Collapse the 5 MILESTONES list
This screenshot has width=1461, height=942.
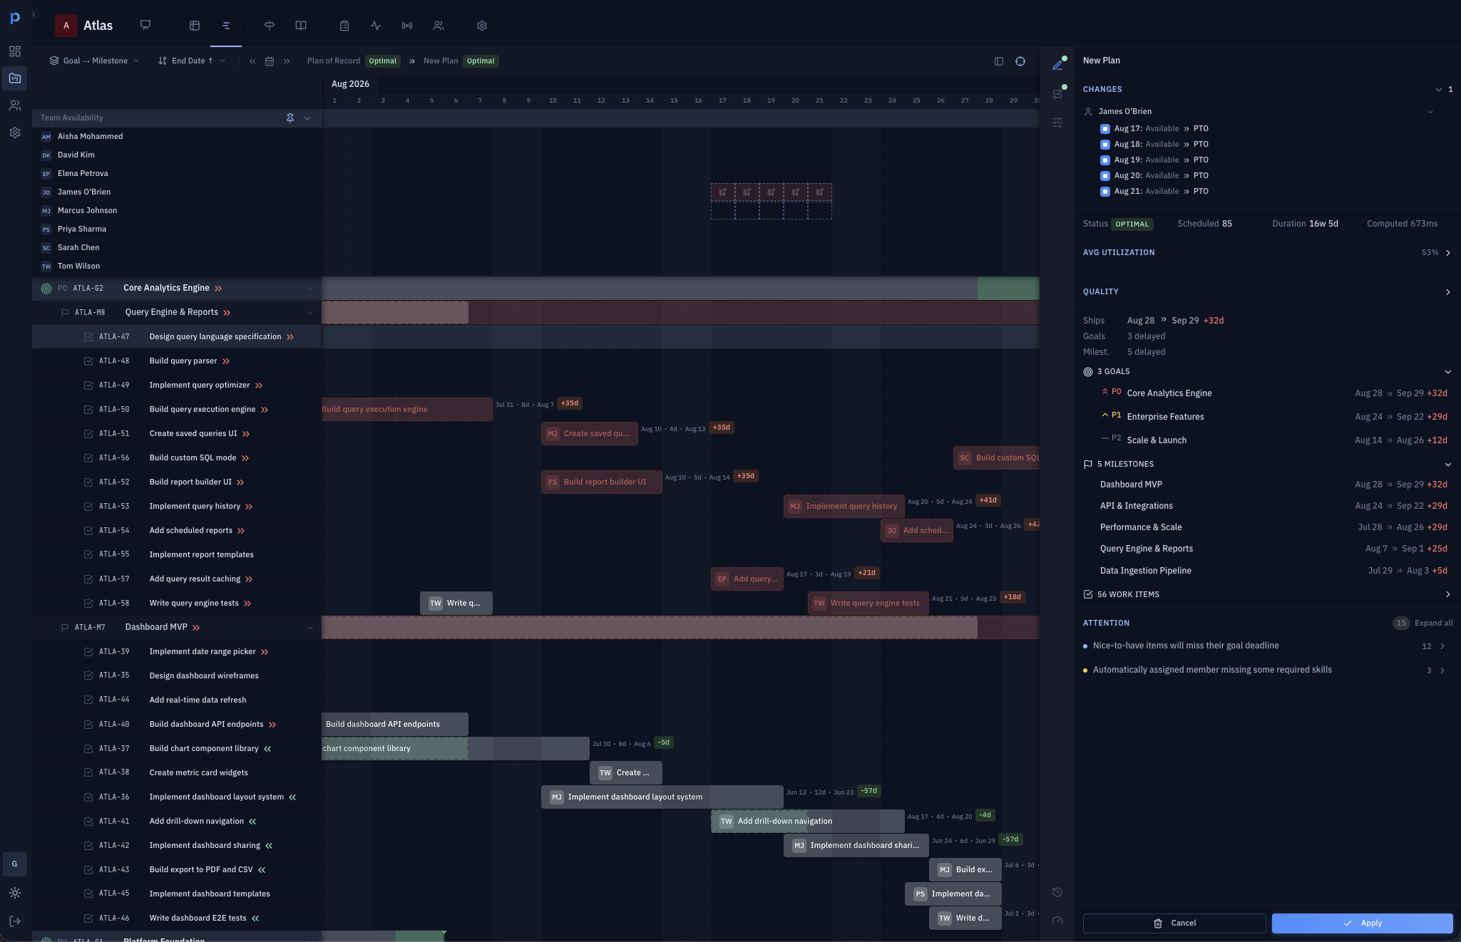pos(1447,465)
